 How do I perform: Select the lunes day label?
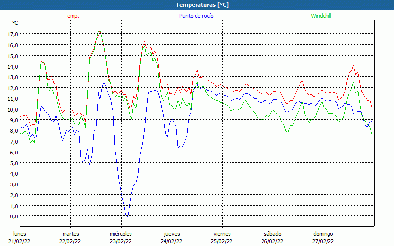tap(19, 234)
